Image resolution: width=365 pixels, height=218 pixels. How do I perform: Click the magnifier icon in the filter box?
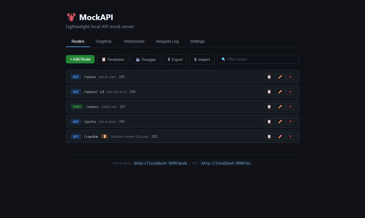coord(224,59)
